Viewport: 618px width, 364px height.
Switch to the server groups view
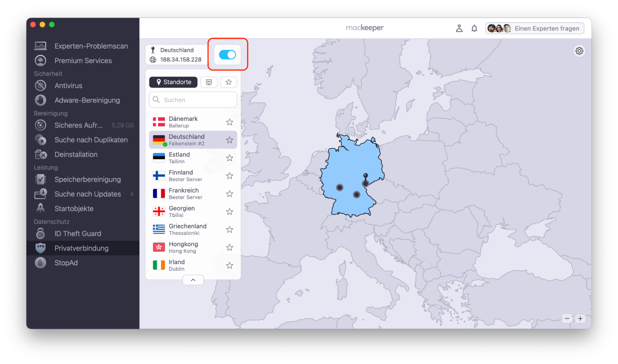click(209, 82)
